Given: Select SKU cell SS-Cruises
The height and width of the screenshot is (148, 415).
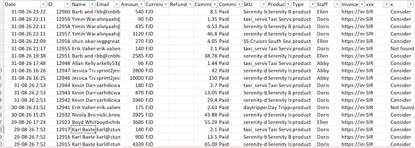Looking at the screenshot, I should pyautogui.click(x=255, y=41).
